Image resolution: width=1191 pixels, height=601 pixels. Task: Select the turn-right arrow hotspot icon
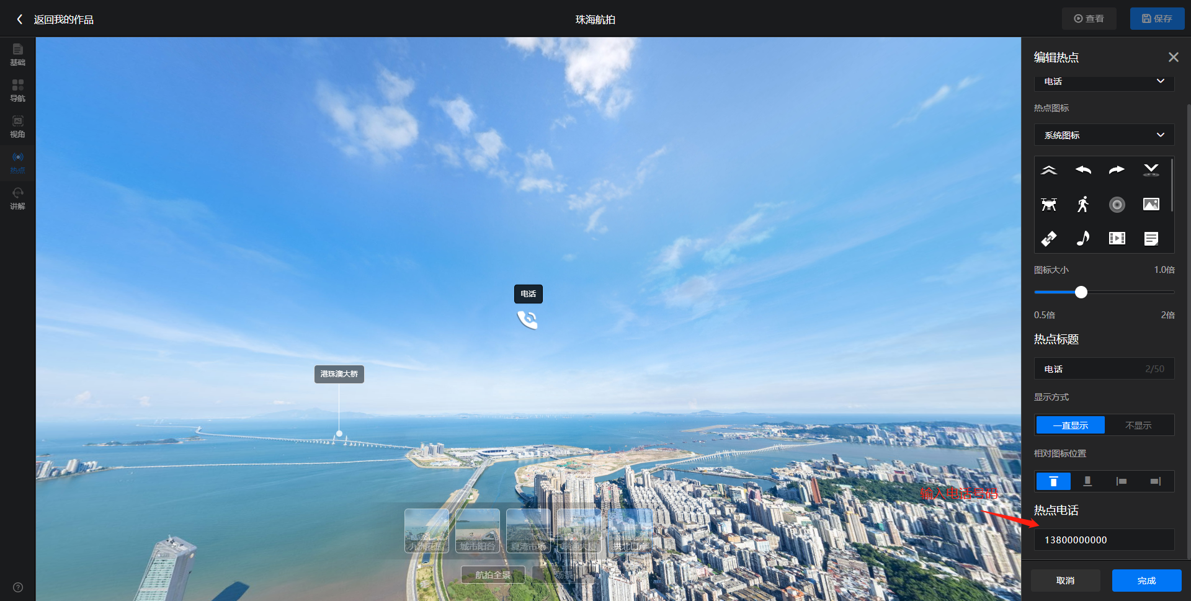[x=1117, y=170]
